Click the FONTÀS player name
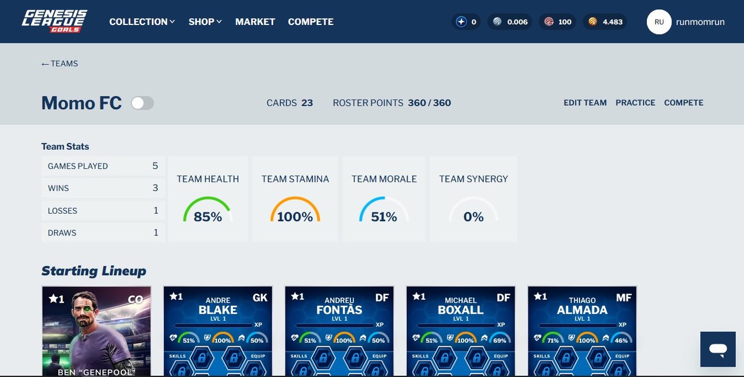 339,310
